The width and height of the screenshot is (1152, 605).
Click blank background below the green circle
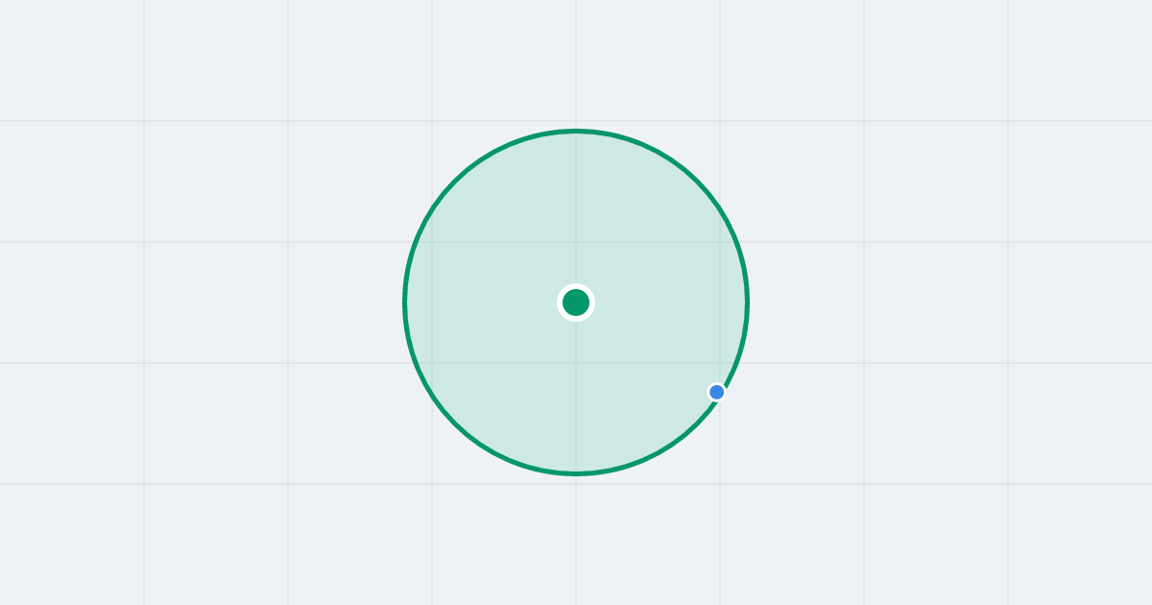tap(576, 543)
